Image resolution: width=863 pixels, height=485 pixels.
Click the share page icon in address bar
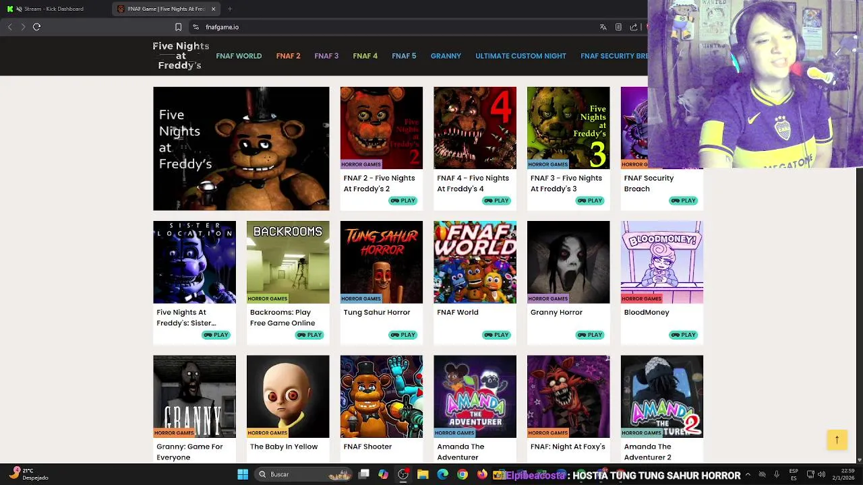(x=634, y=27)
